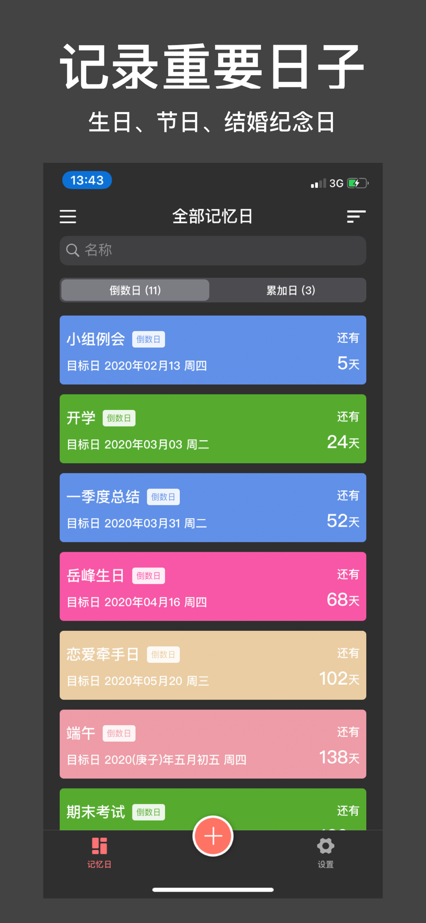
Task: Tap the 13:43 time indicator
Action: pos(87,180)
